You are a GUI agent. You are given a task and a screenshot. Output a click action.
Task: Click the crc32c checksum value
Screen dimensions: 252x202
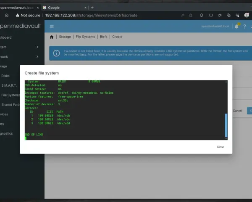pos(63,100)
